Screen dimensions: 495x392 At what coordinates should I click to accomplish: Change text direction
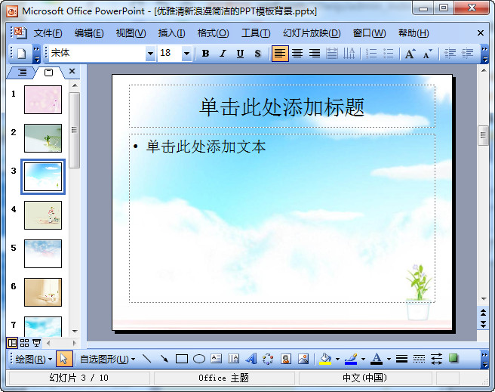(x=349, y=54)
